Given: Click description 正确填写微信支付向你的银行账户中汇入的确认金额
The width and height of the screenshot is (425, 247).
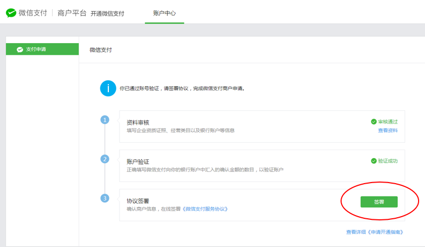Looking at the screenshot, I should click(205, 170).
